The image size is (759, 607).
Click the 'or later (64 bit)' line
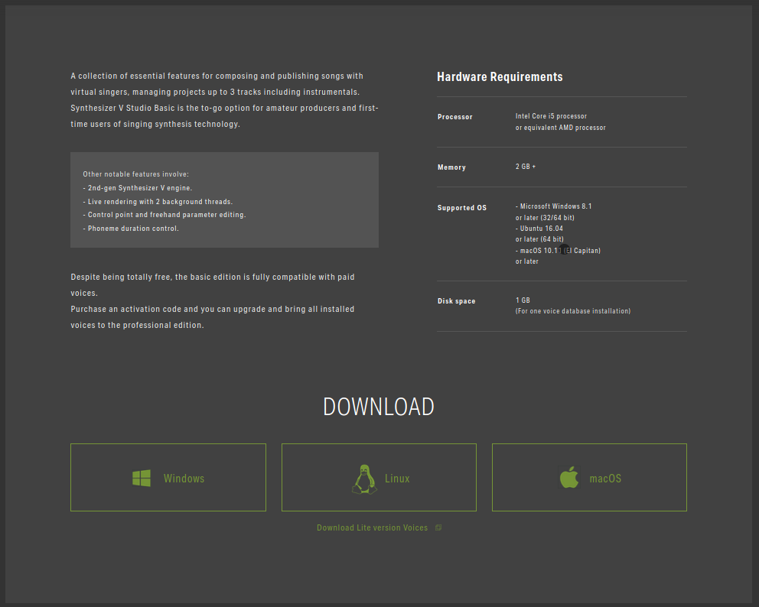[539, 239]
